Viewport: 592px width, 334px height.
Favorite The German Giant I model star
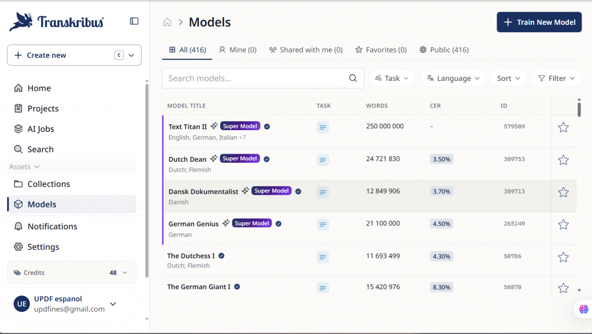click(563, 288)
